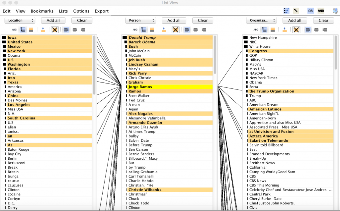340x211 pixels.
Task: Align Location list text left
Action: click(x=66, y=30)
